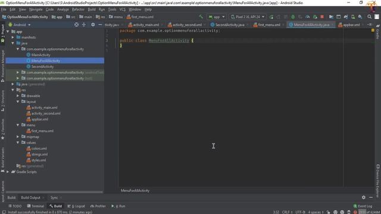The width and height of the screenshot is (381, 214).
Task: Click the Attach Debugger to process icon
Action: coord(315,17)
